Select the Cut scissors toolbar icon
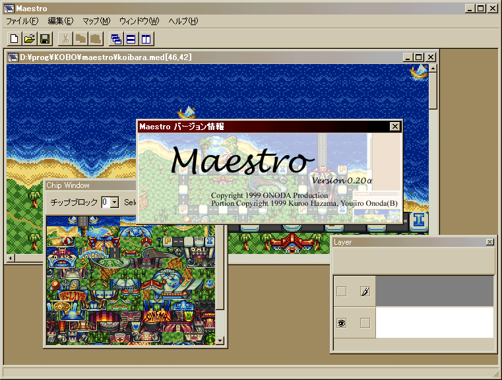 65,39
